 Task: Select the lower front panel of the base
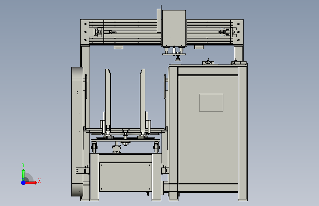tap(125, 177)
